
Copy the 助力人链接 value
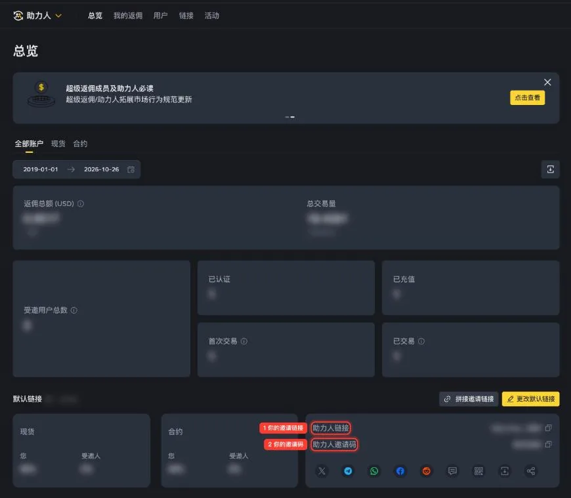click(548, 428)
